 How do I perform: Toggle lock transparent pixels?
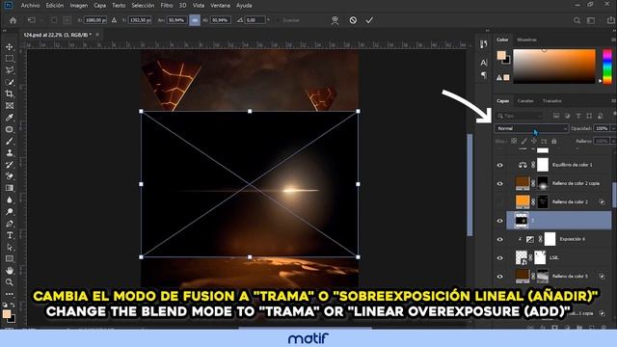514,141
